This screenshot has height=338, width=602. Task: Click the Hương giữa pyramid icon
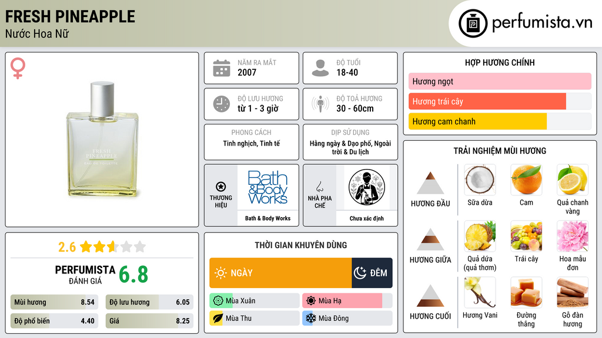(430, 239)
